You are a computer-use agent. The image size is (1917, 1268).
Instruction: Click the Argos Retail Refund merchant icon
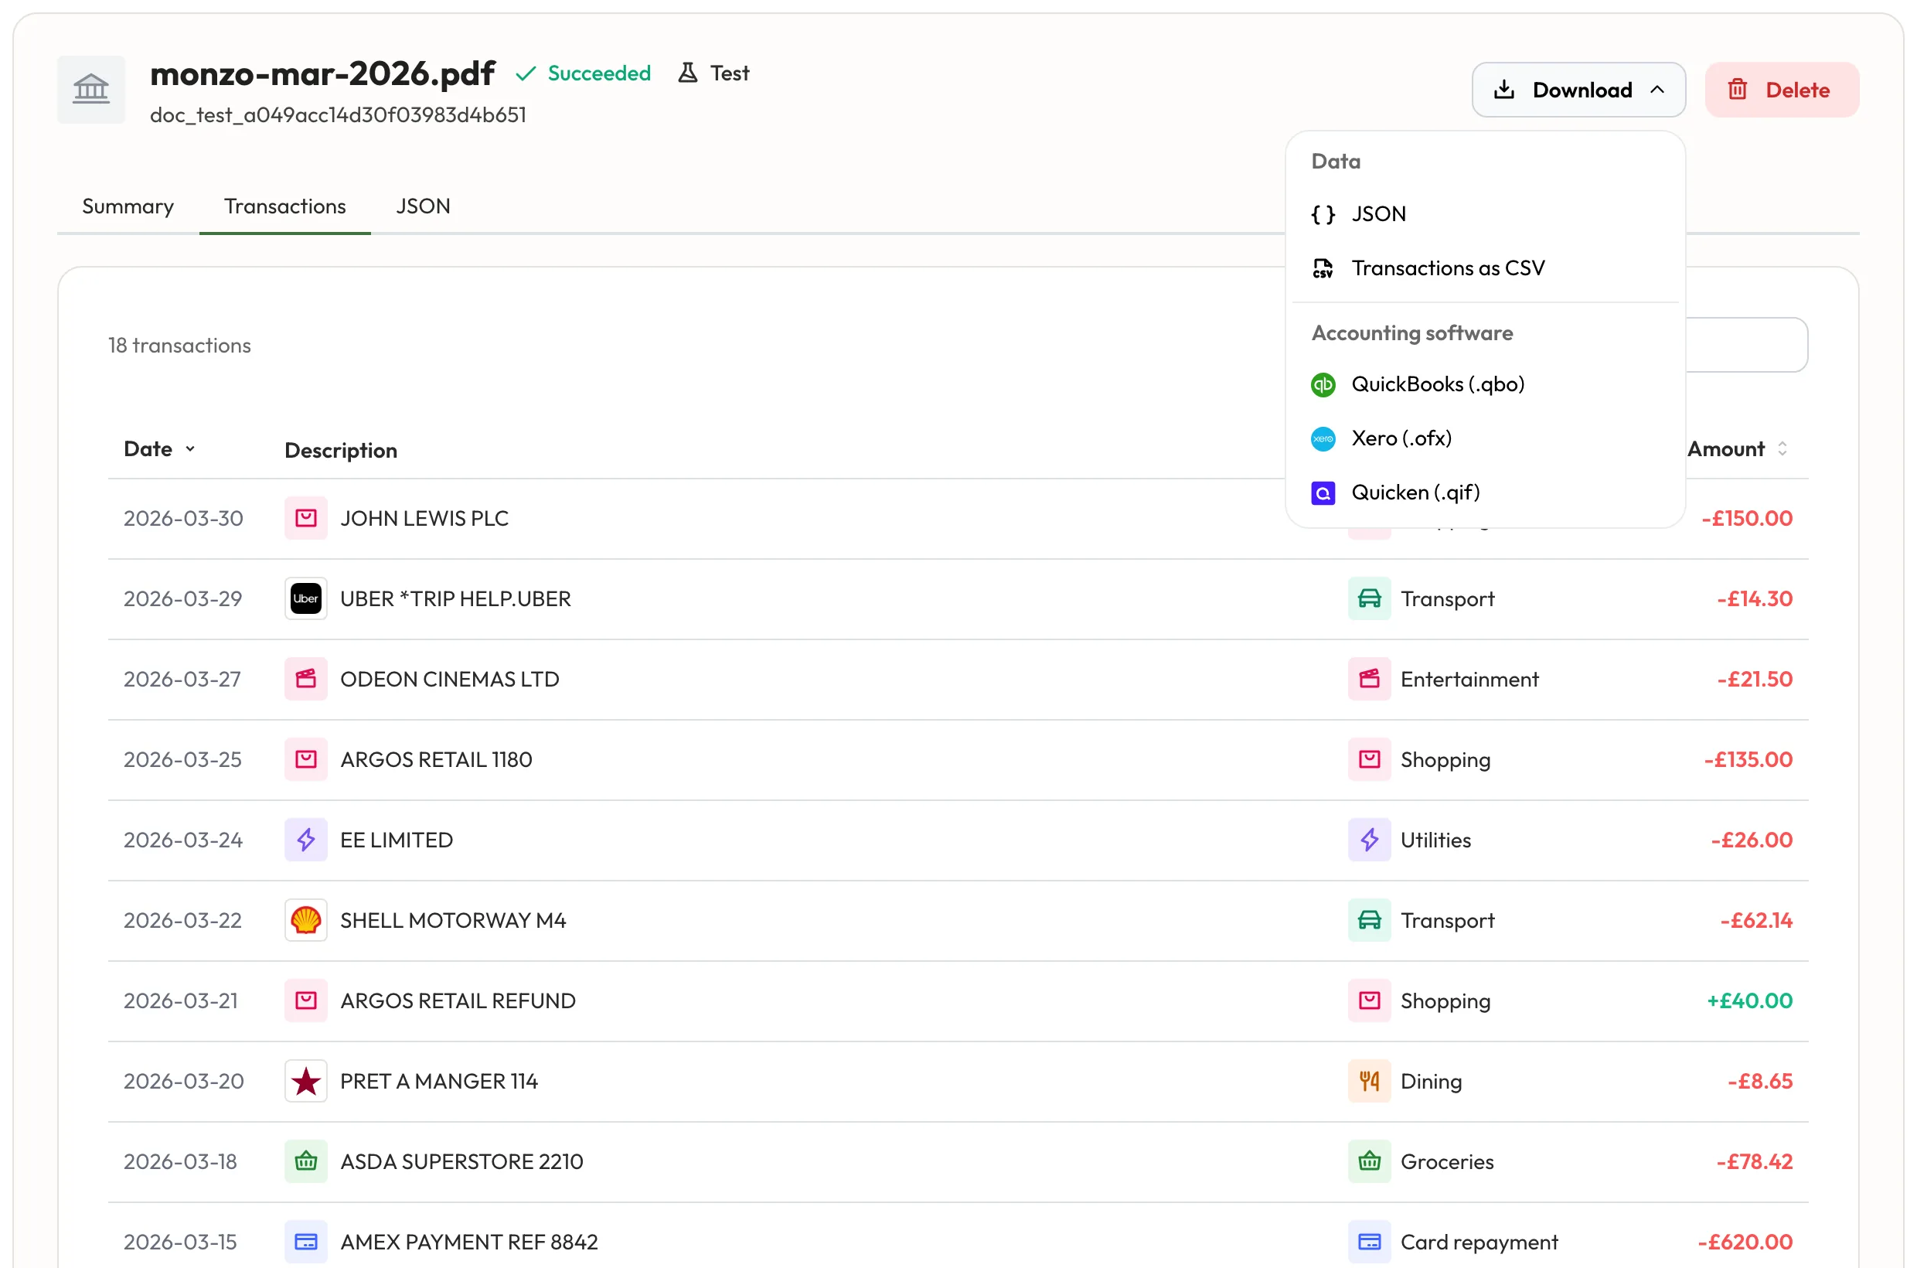pos(305,1001)
